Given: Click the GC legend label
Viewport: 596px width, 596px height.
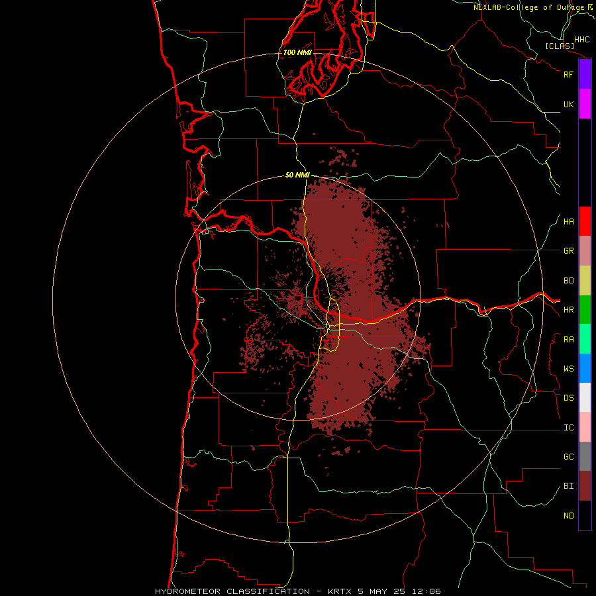Looking at the screenshot, I should [x=569, y=457].
